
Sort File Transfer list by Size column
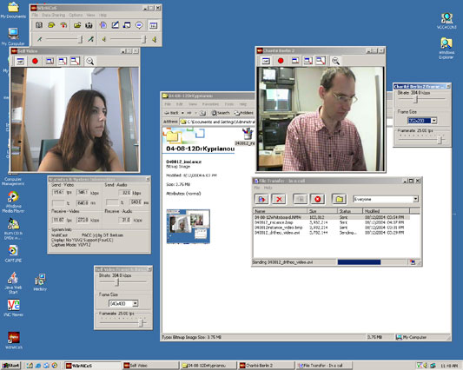tap(323, 211)
